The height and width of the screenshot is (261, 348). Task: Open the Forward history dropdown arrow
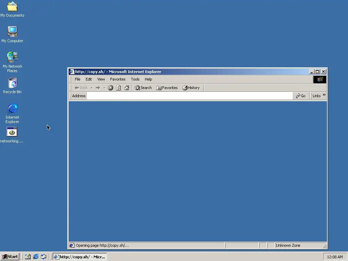104,88
